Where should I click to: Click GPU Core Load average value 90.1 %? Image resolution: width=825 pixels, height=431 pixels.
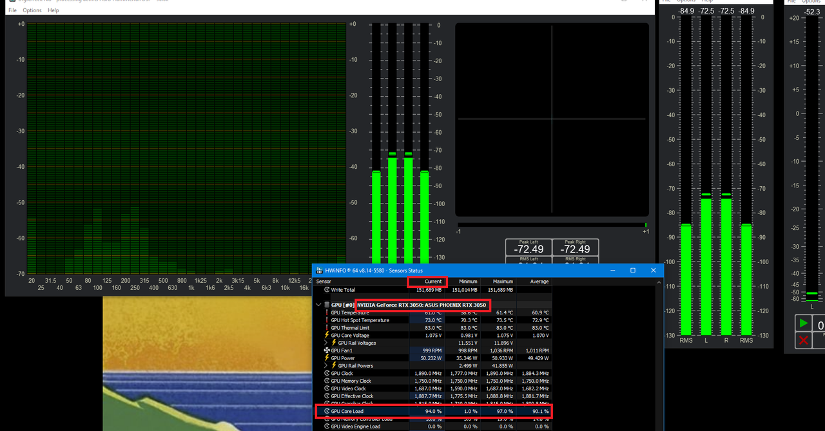[x=540, y=411]
